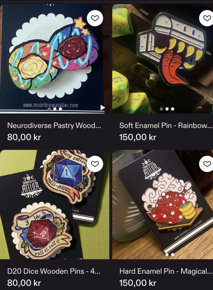Viewport: 213px width, 290px height.
Task: View the red teapot enamel pin photo
Action: (163, 205)
